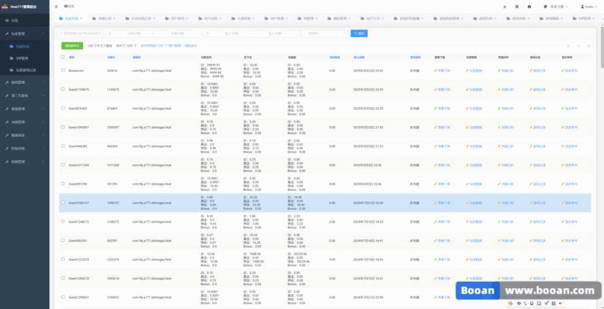The height and width of the screenshot is (309, 604).
Task: Click the home icon in top bar
Action: [529, 6]
